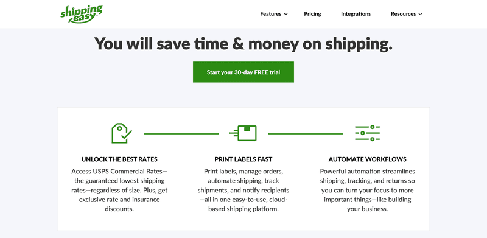Click the main headline about saving time

pos(243,44)
